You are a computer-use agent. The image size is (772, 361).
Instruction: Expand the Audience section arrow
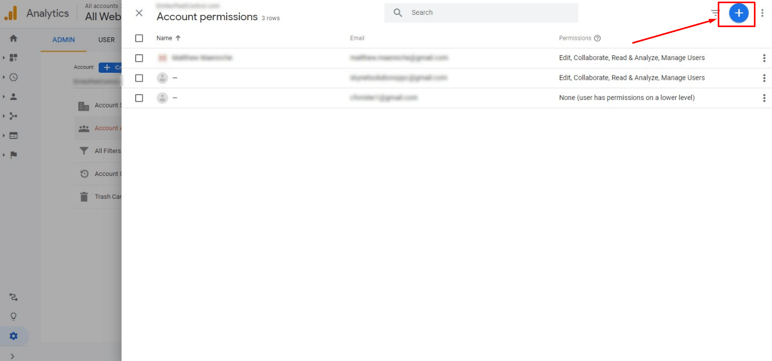(x=4, y=97)
